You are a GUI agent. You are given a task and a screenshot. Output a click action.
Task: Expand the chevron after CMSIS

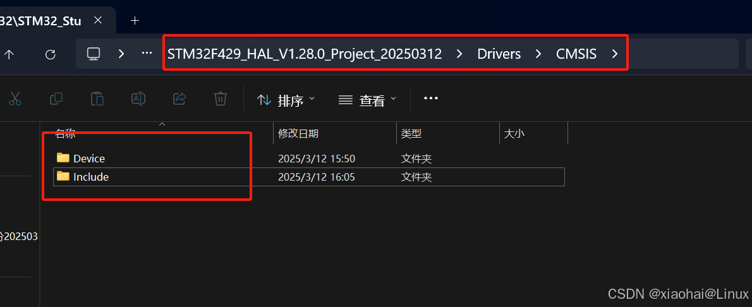[616, 54]
